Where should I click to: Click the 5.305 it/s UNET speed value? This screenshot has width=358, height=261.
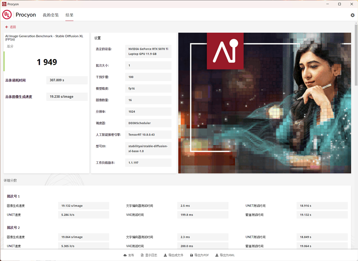pos(84,246)
